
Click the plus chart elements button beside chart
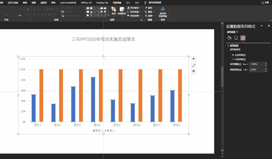(x=193, y=58)
